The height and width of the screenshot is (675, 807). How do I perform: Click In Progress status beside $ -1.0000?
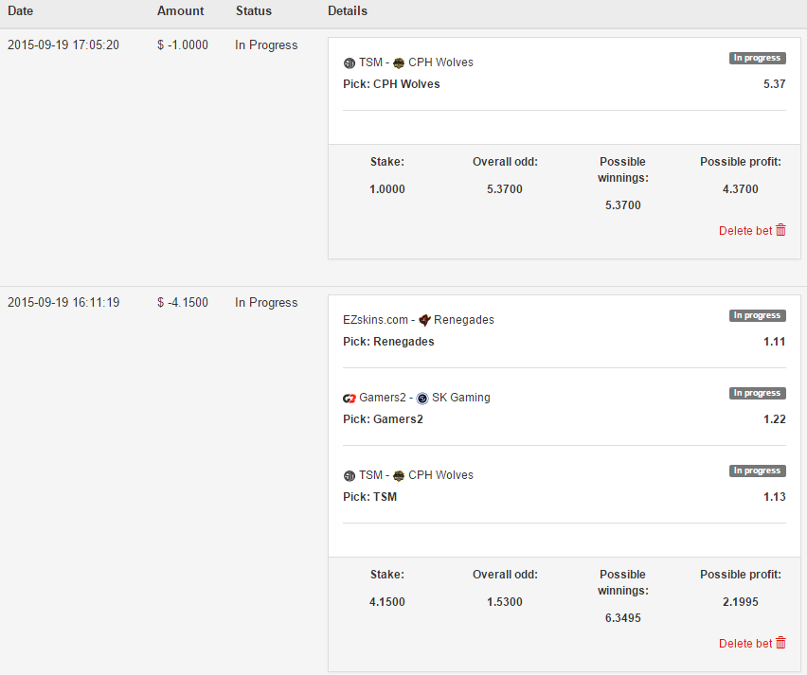pyautogui.click(x=266, y=44)
